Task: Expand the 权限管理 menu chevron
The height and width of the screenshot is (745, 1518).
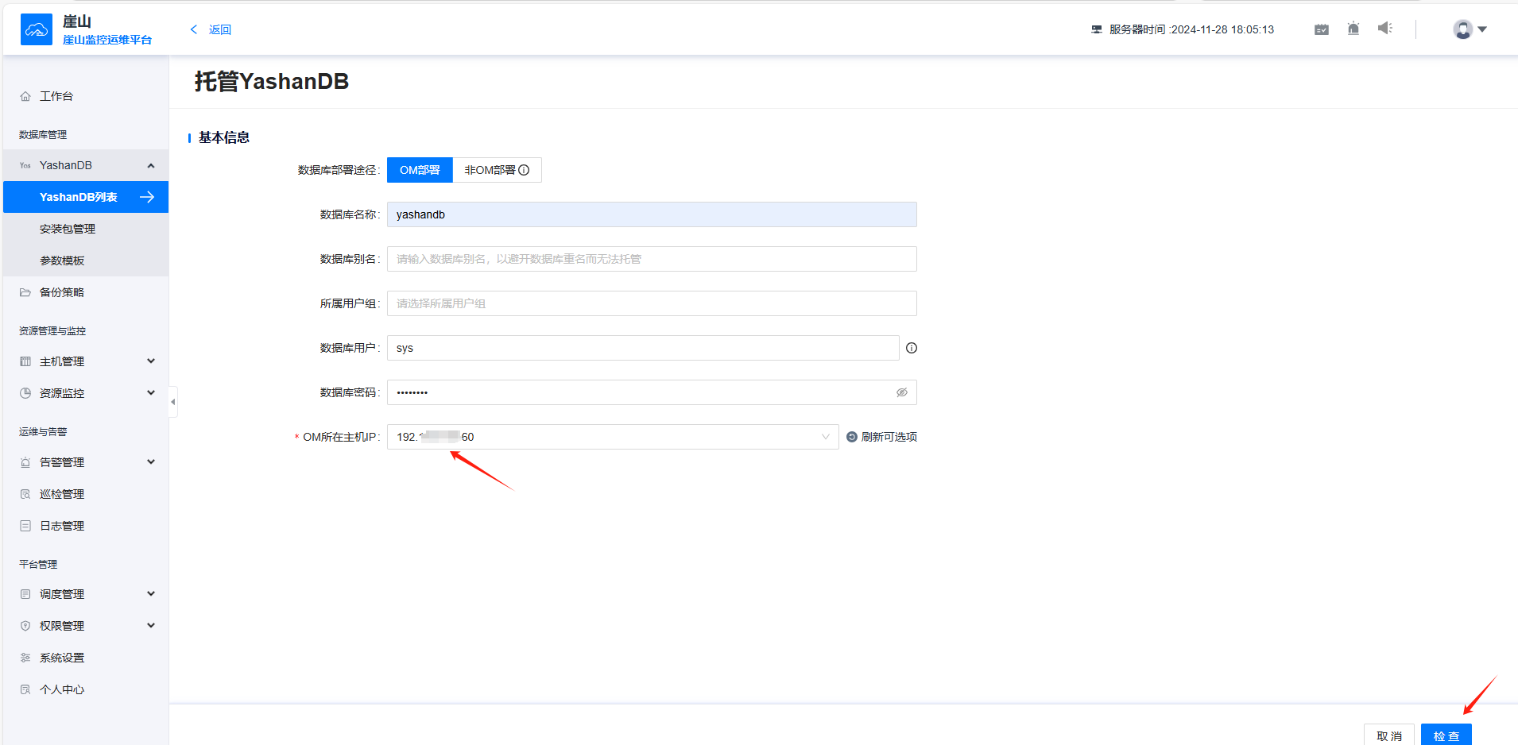Action: click(x=151, y=626)
